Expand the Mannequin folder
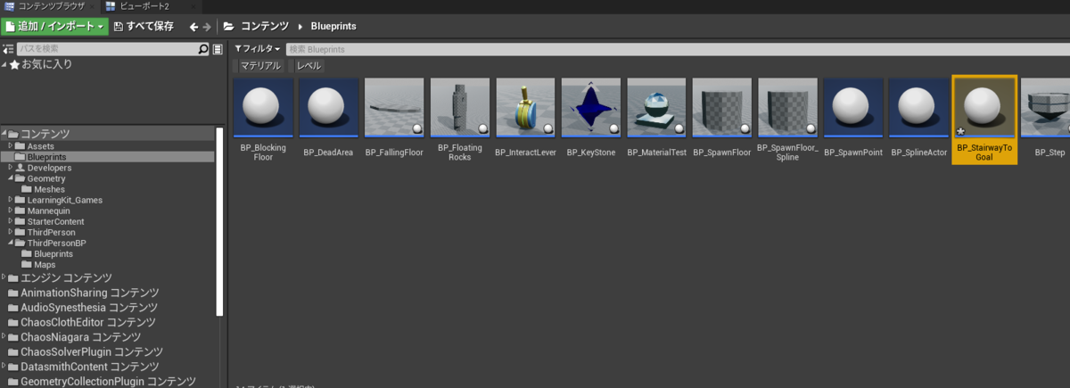This screenshot has width=1070, height=388. pos(10,211)
